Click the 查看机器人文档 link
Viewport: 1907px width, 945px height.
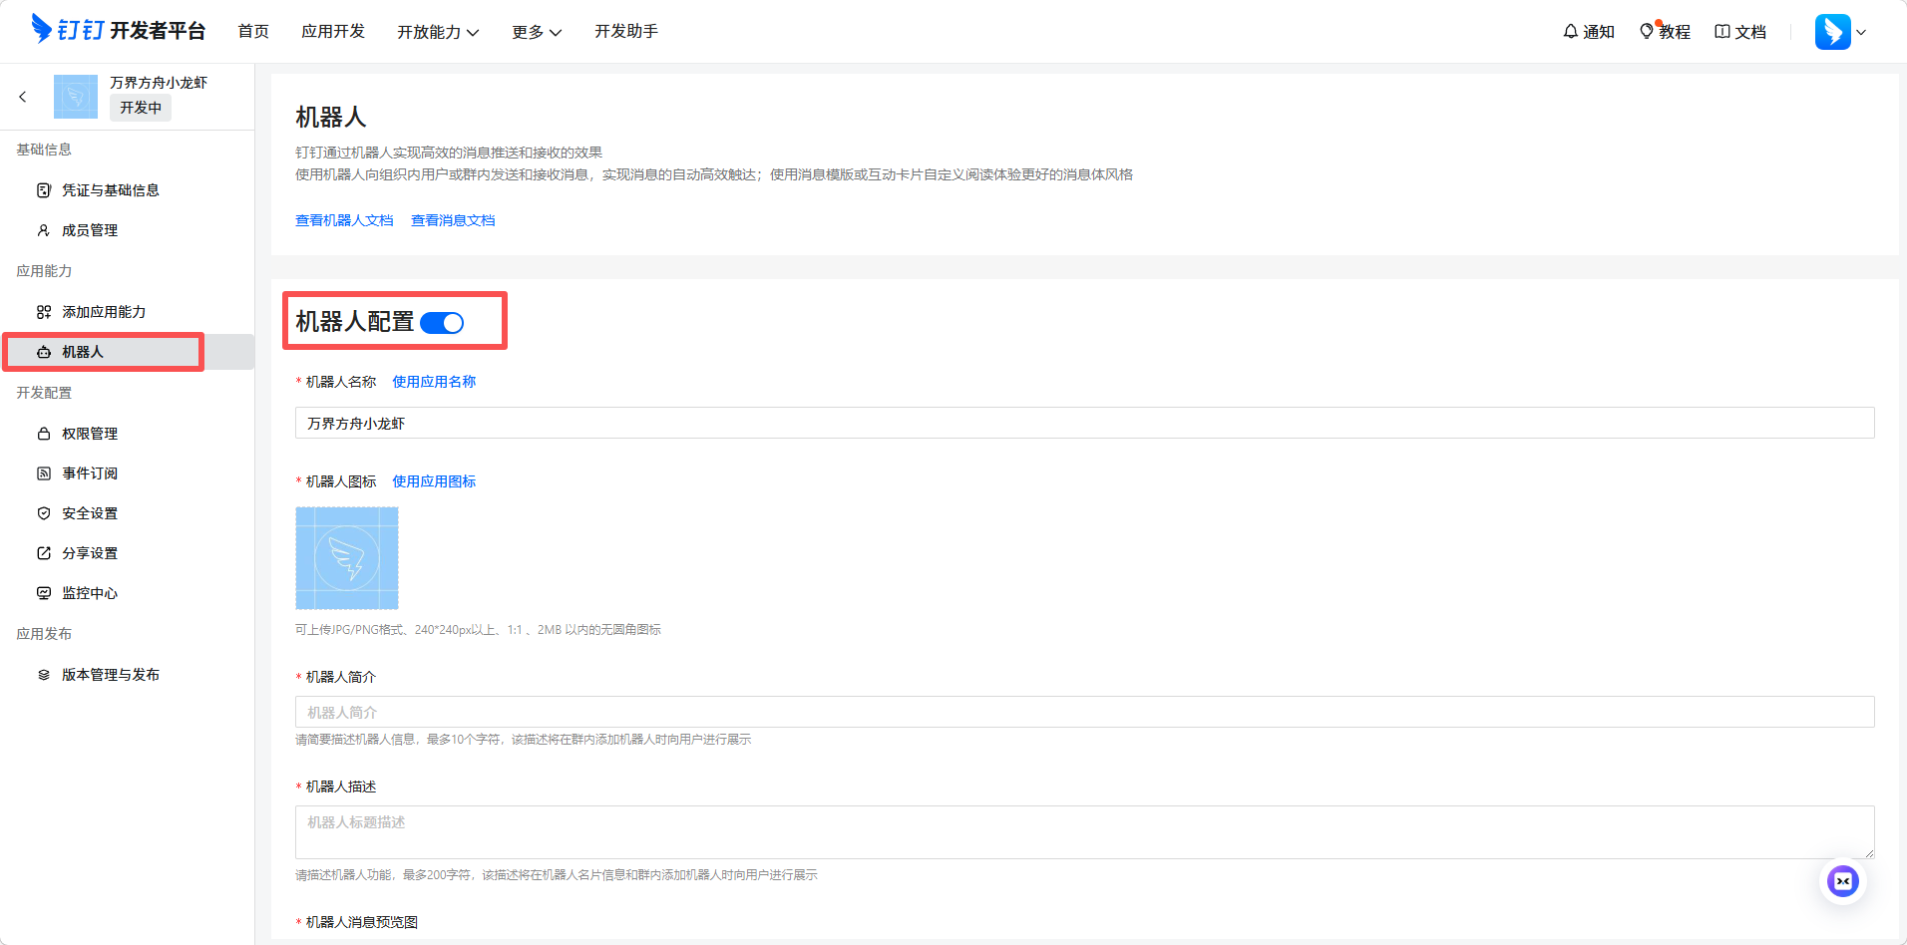(344, 220)
